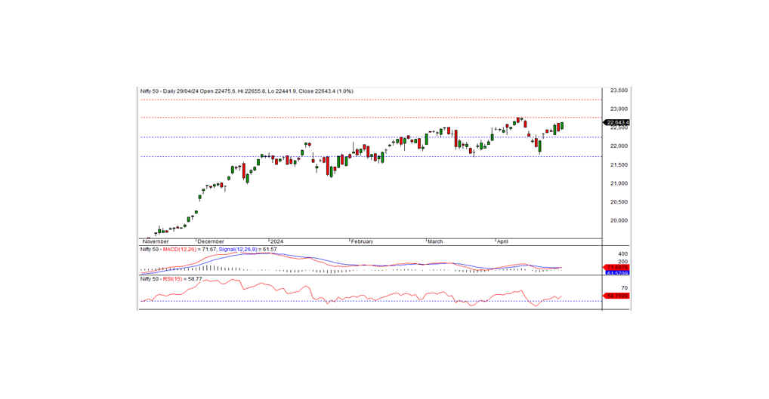Viewport: 769px width, 399px height.
Task: Select the 20,500 price axis label
Action: coord(619,201)
